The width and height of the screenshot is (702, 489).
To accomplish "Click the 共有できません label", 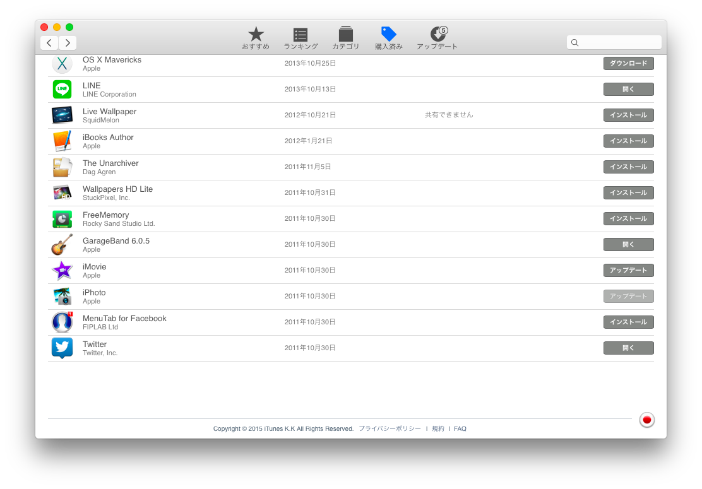I will point(449,115).
